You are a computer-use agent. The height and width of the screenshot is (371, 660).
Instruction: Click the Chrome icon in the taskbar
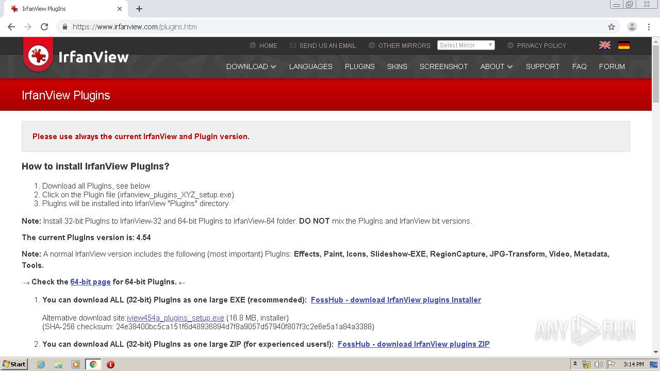coord(93,364)
